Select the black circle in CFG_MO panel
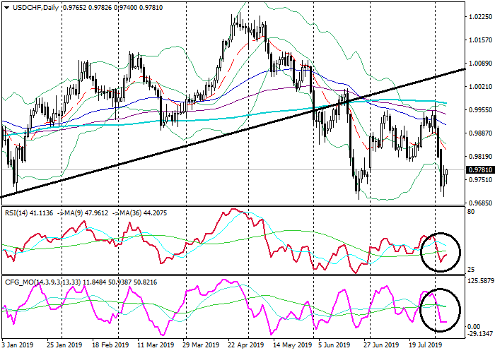Screen dimensions: 495x353 tap(440, 309)
